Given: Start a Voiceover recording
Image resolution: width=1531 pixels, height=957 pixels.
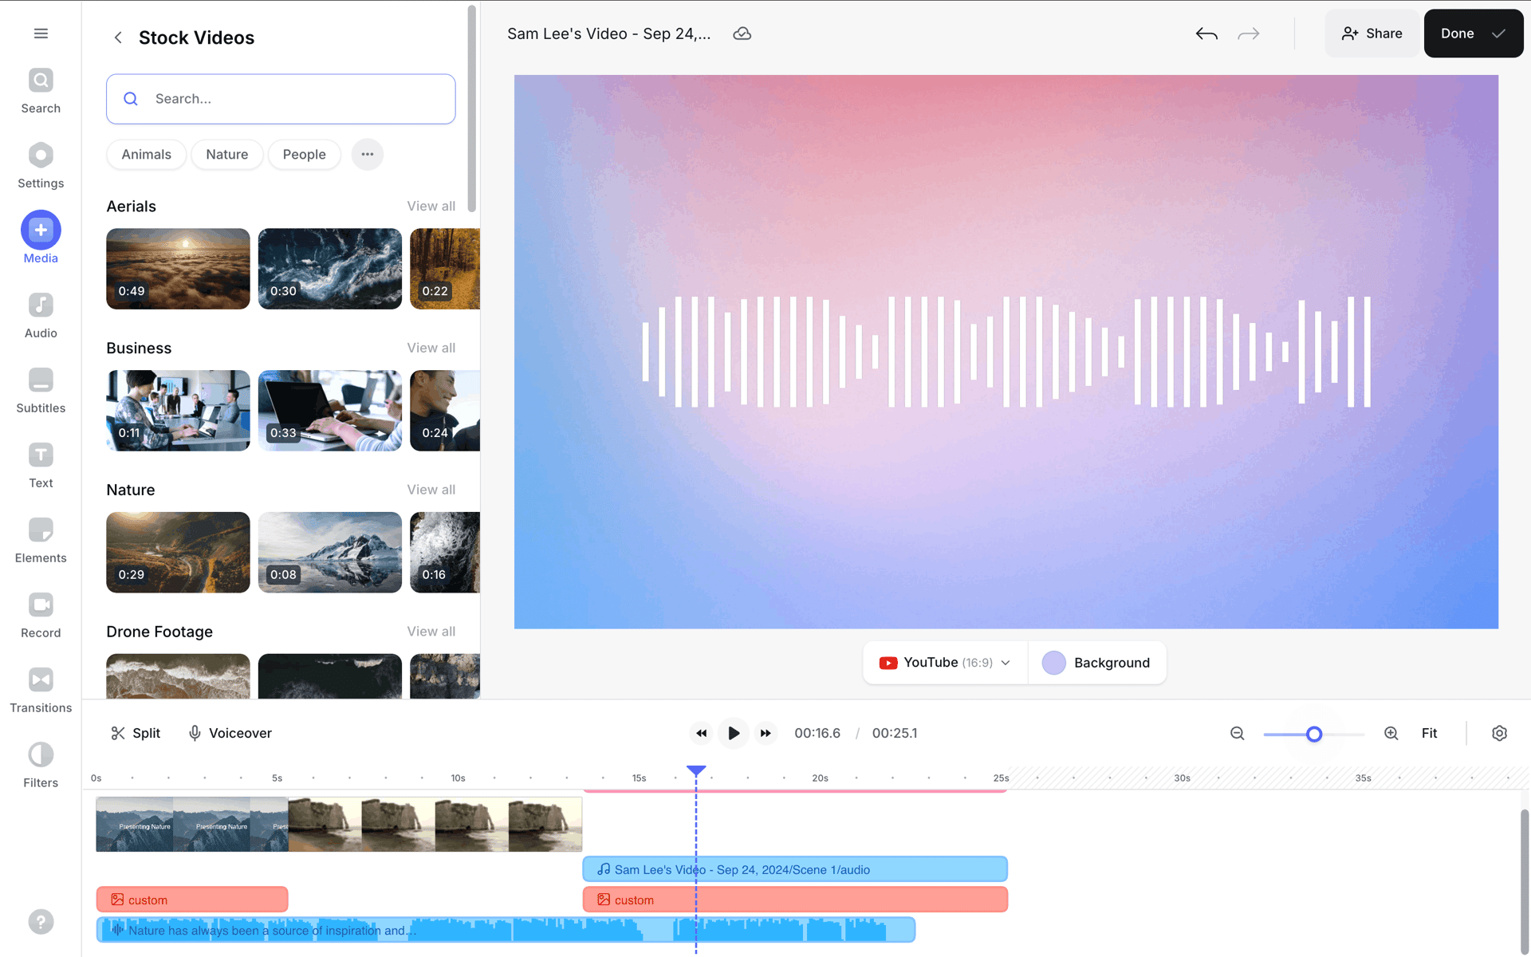Looking at the screenshot, I should click(x=230, y=733).
